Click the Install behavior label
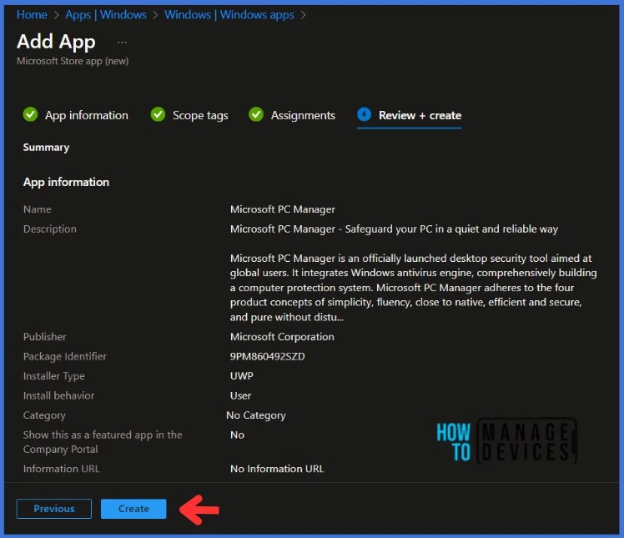The height and width of the screenshot is (538, 624). pos(59,395)
